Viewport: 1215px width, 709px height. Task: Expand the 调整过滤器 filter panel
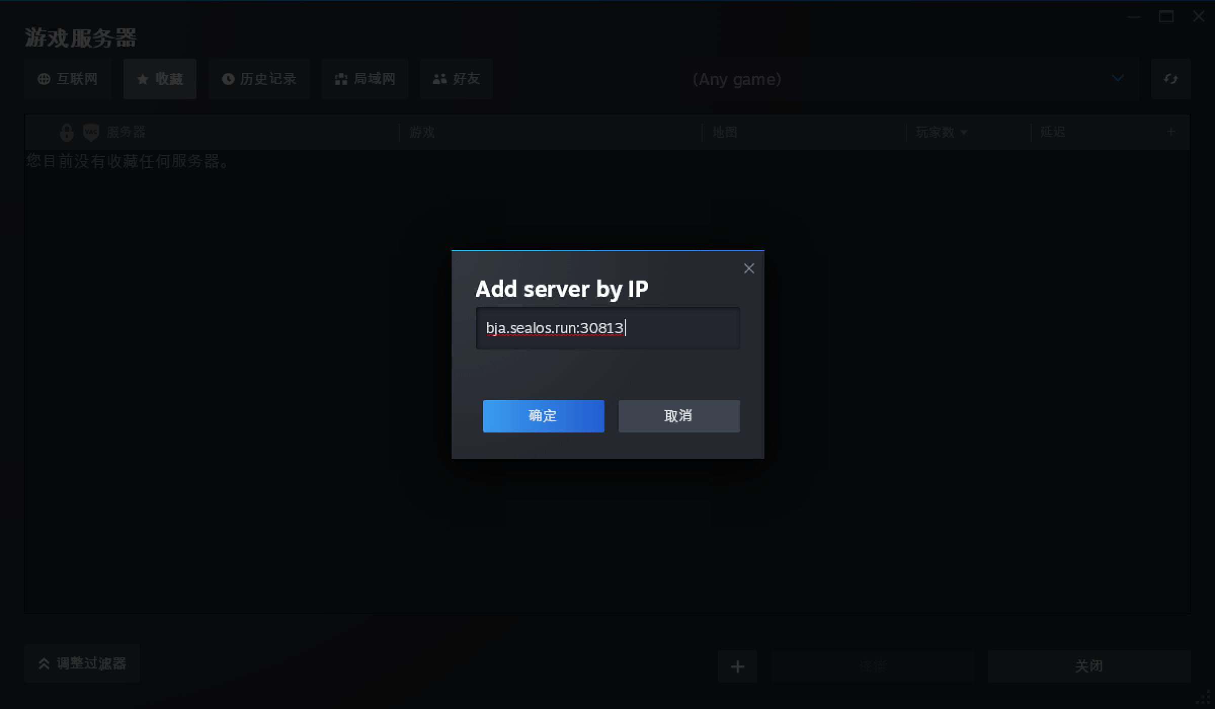coord(82,663)
